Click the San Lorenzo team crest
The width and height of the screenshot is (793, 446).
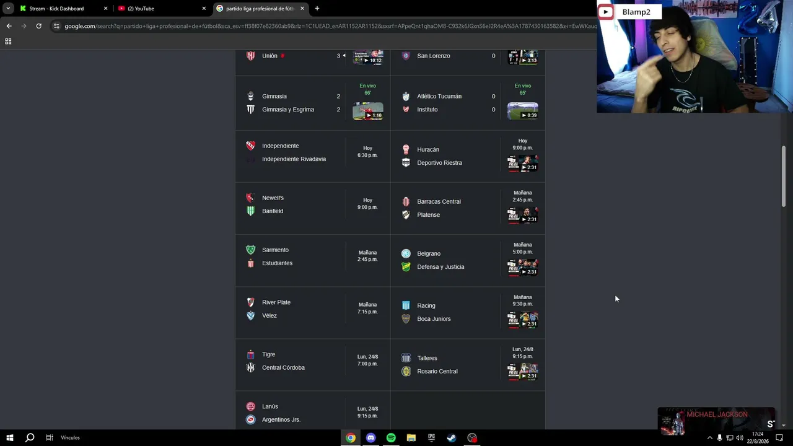tap(406, 56)
